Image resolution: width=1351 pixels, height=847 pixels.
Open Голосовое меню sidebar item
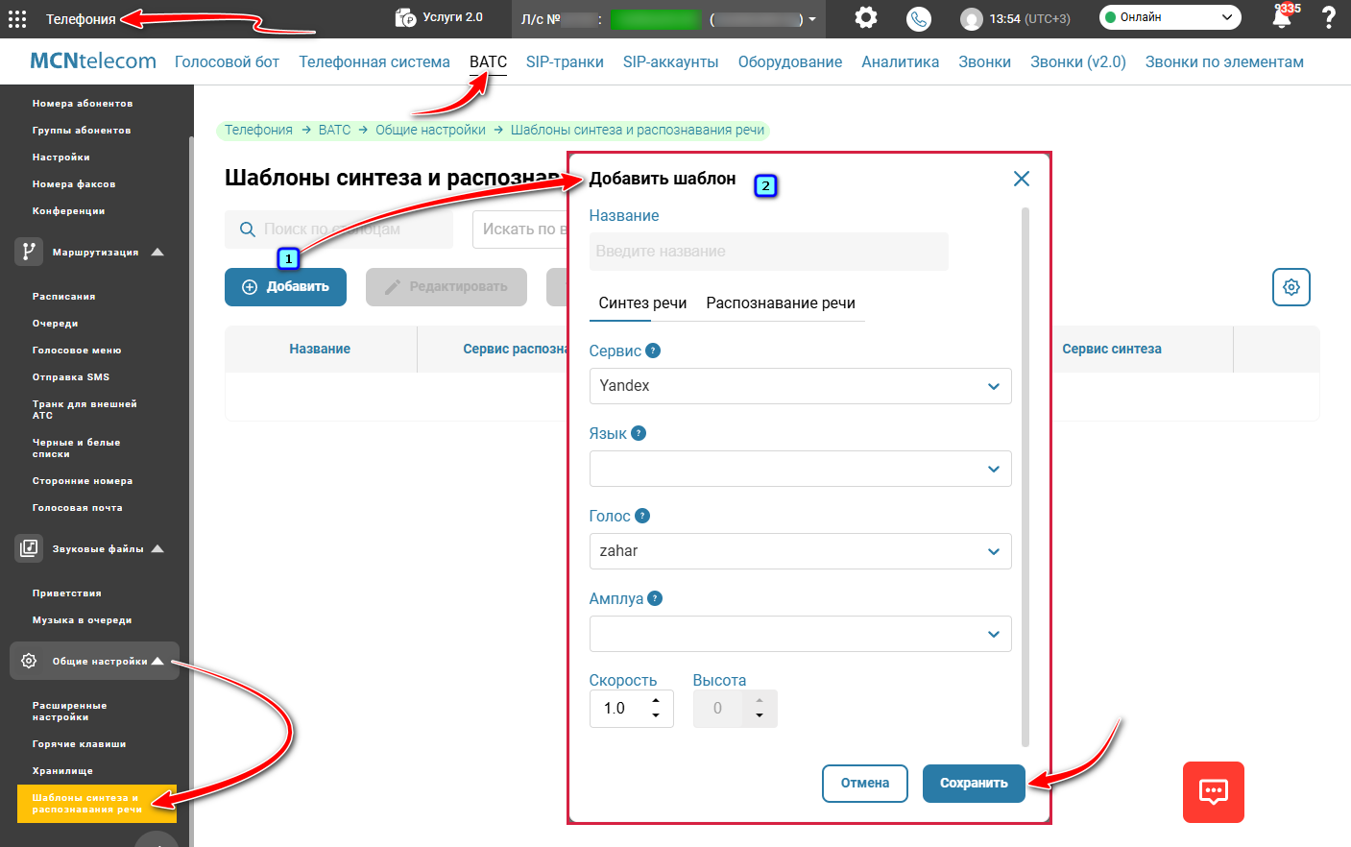(77, 351)
